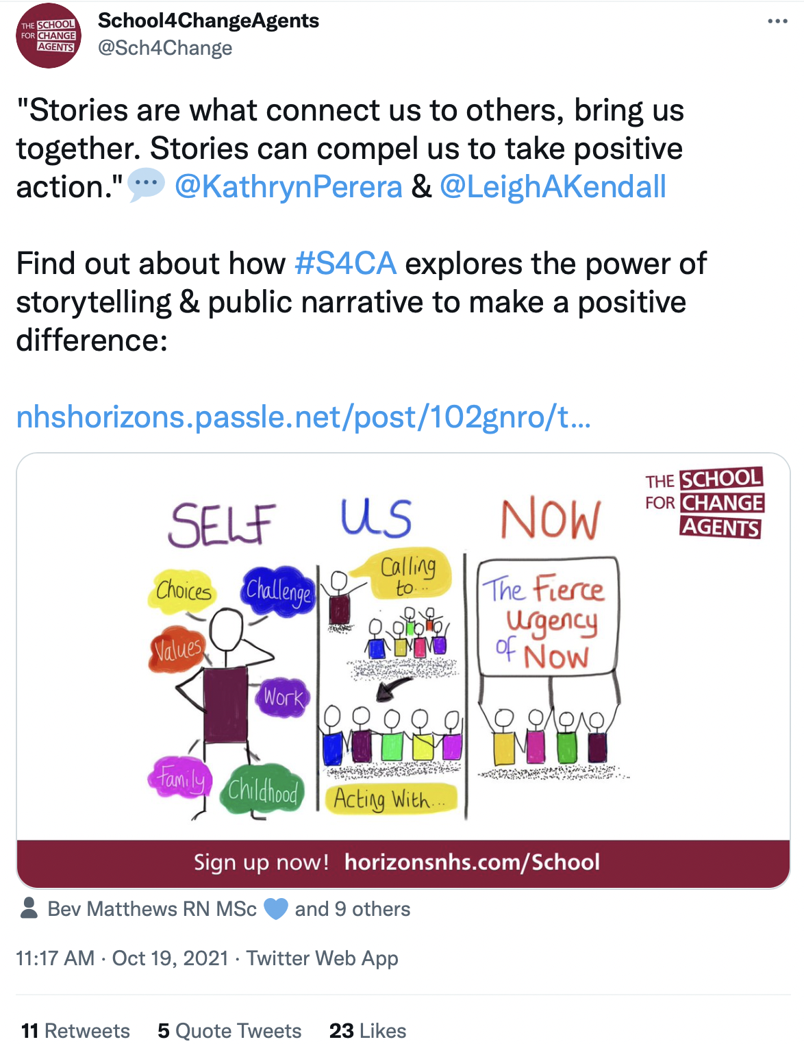The image size is (804, 1044).
Task: Open the Self Us Now image
Action: coord(403,647)
